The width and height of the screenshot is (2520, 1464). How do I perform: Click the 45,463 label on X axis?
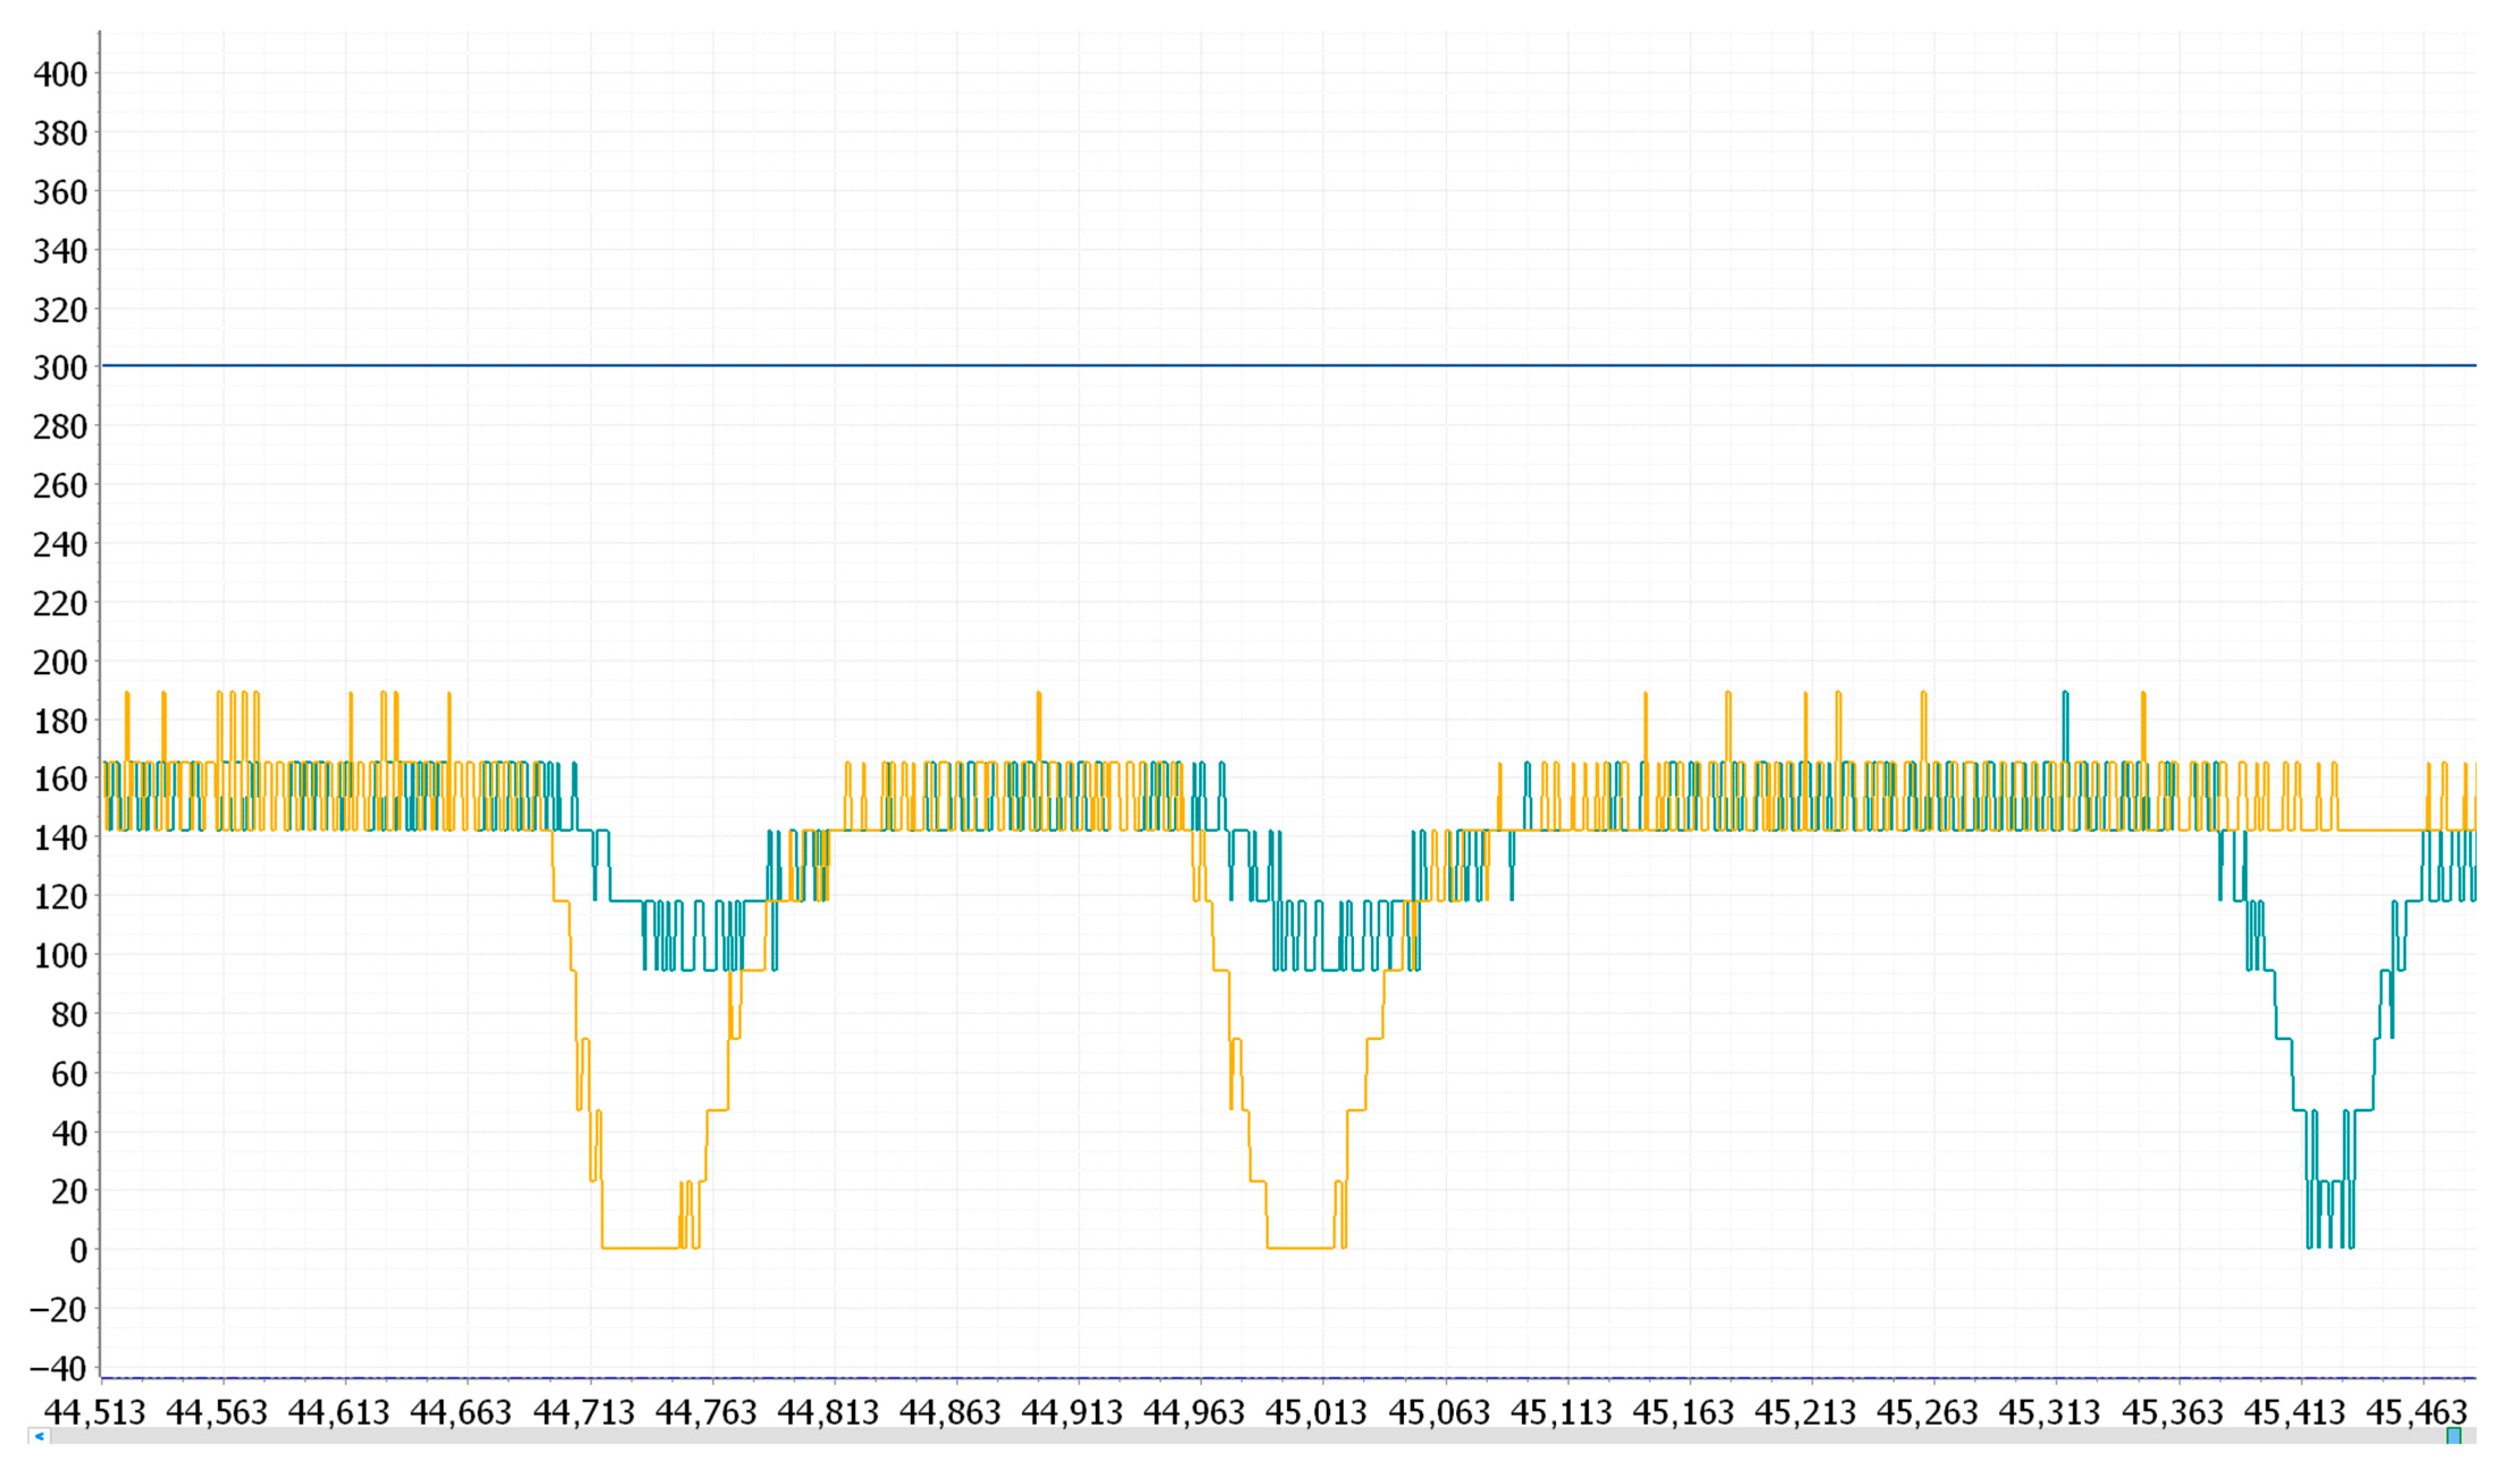point(2417,1413)
